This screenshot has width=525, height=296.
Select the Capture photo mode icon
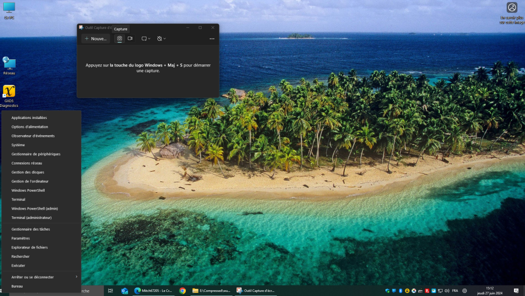[x=120, y=39]
